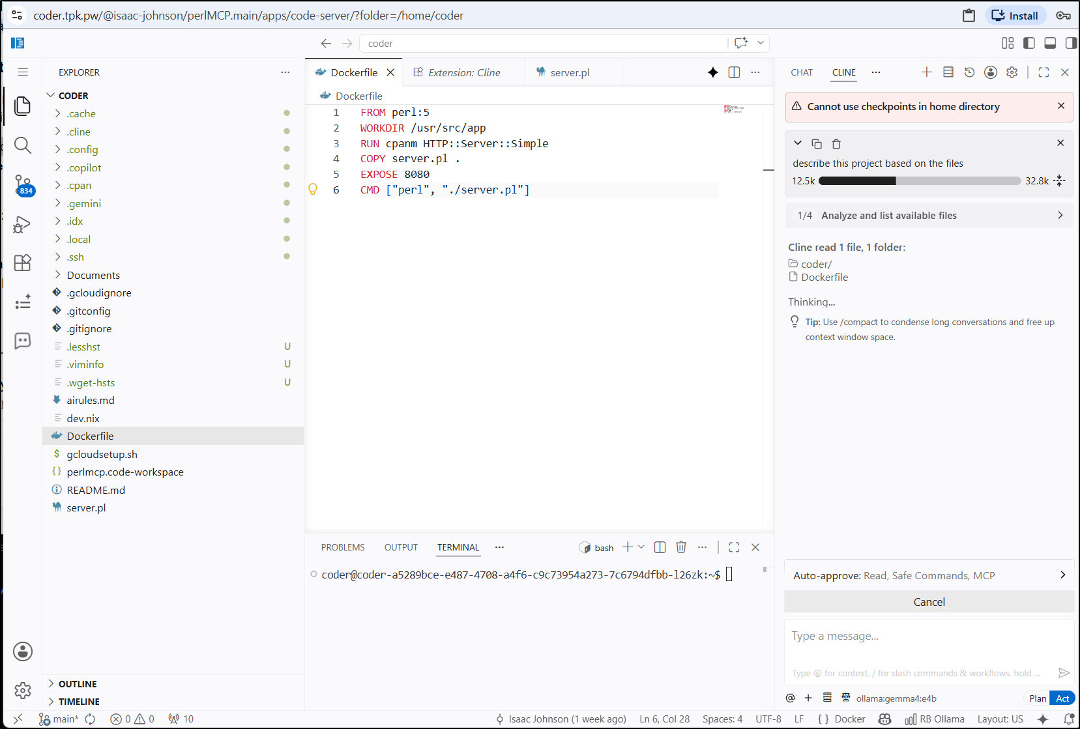Open the chat bubble view in activity bar
This screenshot has height=729, width=1080.
[x=23, y=341]
